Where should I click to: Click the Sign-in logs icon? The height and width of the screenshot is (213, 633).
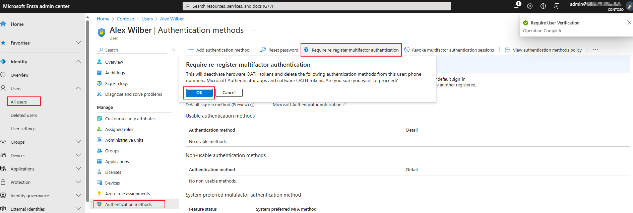(99, 83)
